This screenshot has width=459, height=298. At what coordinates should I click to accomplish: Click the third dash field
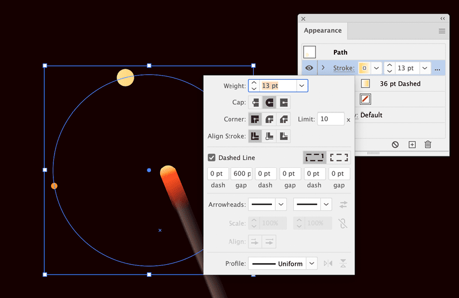(x=314, y=174)
